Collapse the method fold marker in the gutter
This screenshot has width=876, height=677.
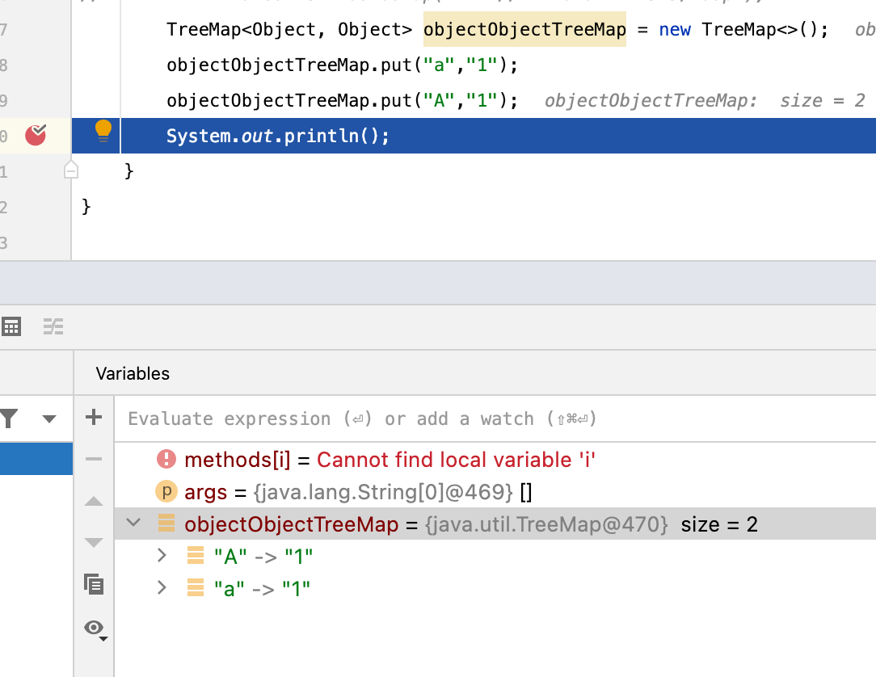71,170
